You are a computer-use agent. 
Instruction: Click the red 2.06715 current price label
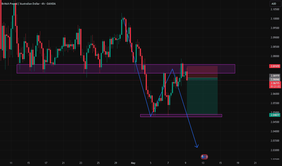[275, 83]
